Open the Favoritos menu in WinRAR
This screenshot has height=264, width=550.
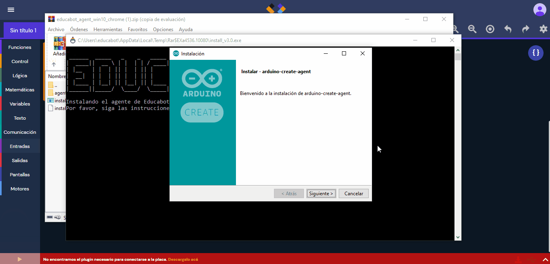click(138, 30)
